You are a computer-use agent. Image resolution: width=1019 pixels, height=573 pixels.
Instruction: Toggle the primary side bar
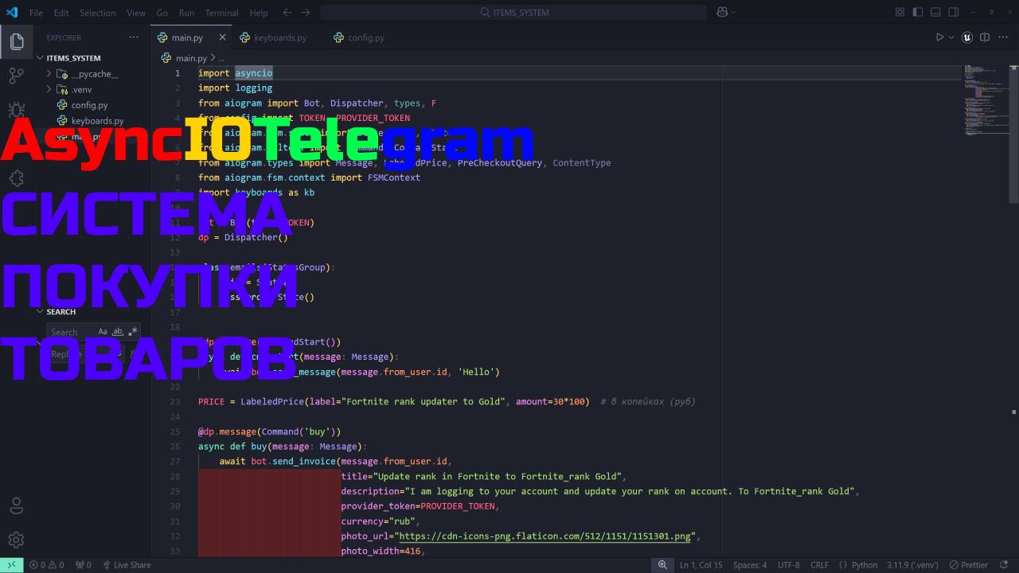(x=918, y=12)
